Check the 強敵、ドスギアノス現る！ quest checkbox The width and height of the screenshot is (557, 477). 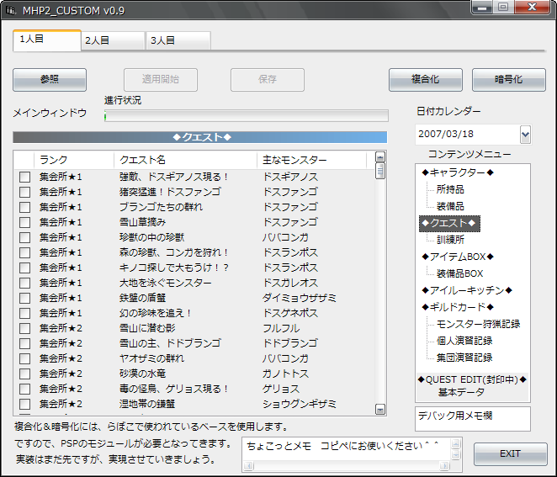[25, 177]
